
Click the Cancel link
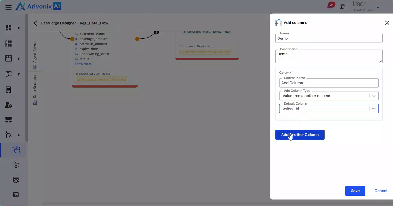380,191
